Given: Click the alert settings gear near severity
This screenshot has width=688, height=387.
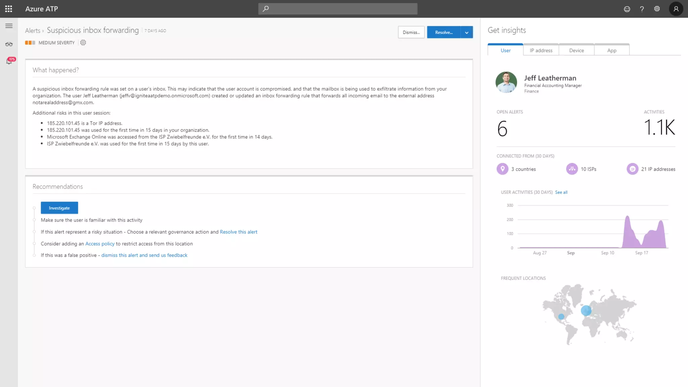Looking at the screenshot, I should pyautogui.click(x=83, y=43).
